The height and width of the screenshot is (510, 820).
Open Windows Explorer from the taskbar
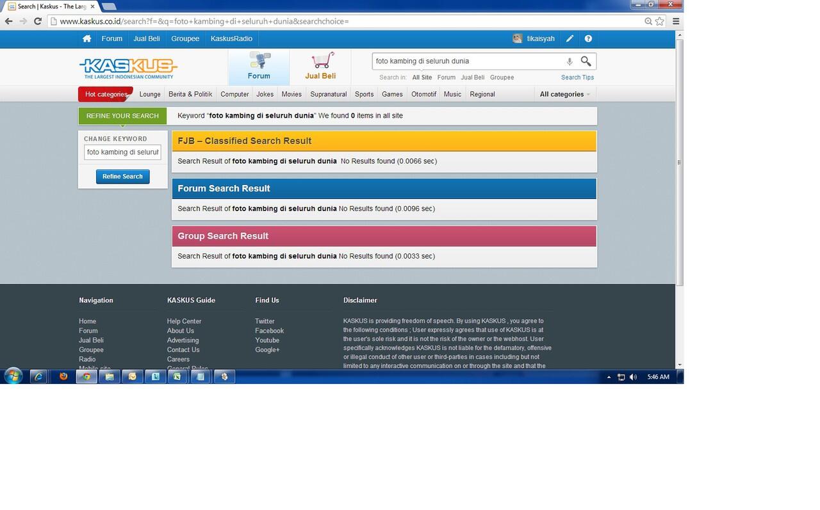coord(110,377)
